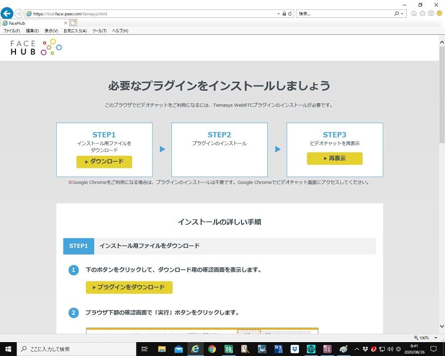Click the Windows taskbar search box

coord(76,349)
